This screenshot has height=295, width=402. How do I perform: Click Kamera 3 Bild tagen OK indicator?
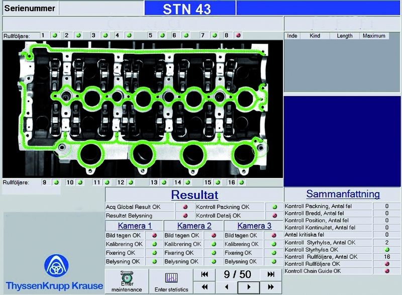pyautogui.click(x=274, y=235)
